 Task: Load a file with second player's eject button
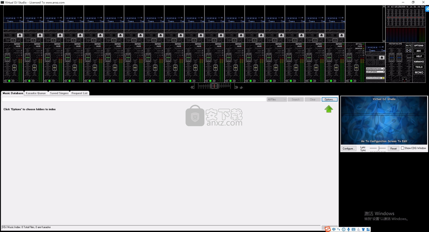(40, 35)
